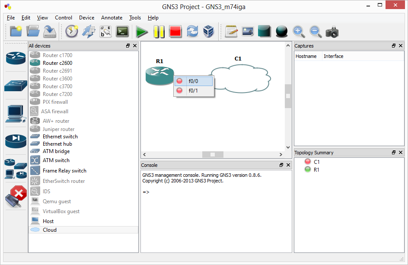The width and height of the screenshot is (408, 265).
Task: Float the Topology Summary panel
Action: coord(394,152)
